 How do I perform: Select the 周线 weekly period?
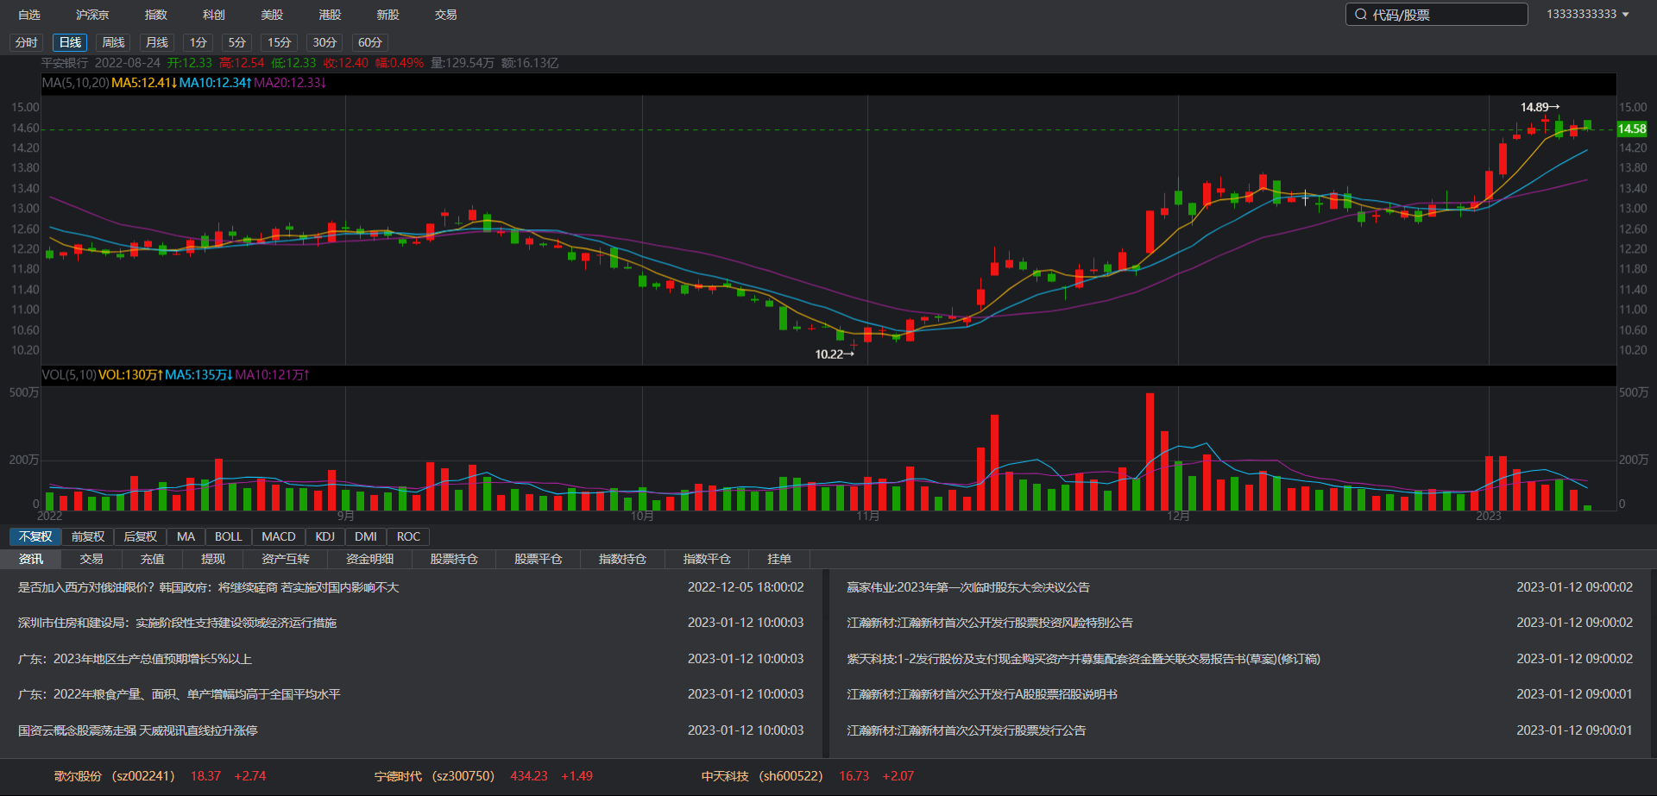pyautogui.click(x=113, y=42)
